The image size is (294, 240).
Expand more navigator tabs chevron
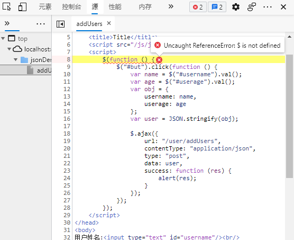point(7,23)
